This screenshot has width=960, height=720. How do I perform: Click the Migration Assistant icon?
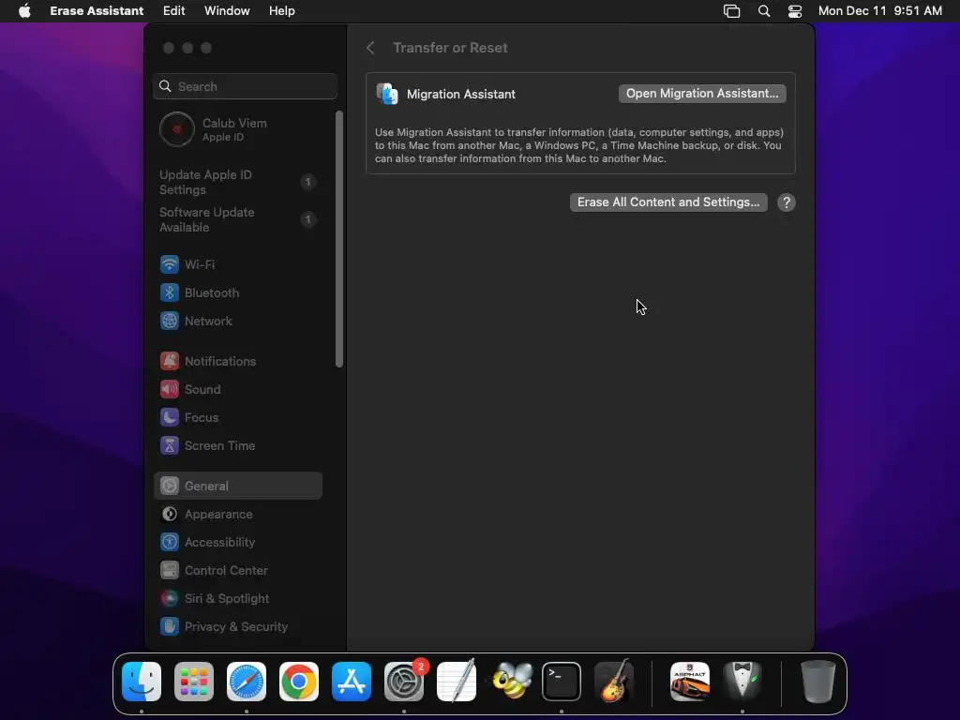pos(387,94)
